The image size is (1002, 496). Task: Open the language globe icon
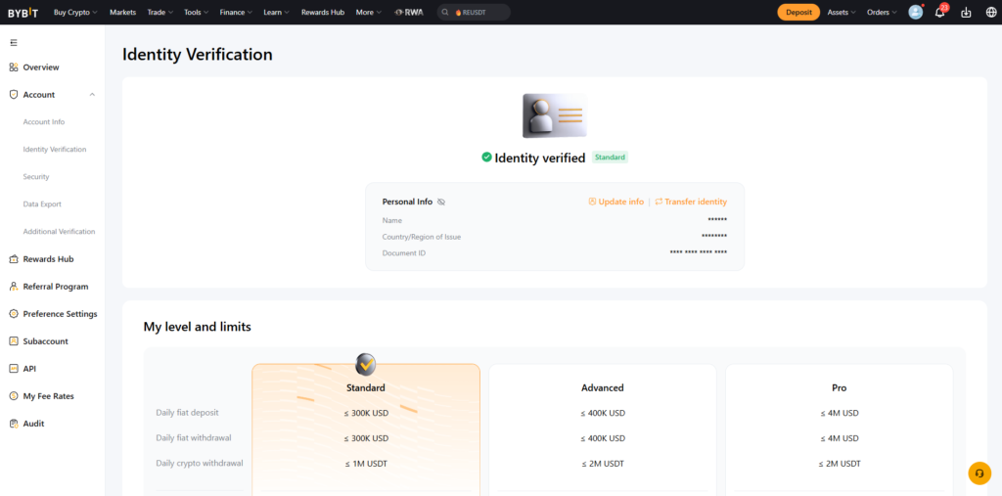click(x=991, y=12)
